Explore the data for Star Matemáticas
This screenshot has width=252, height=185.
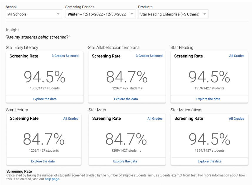click(x=209, y=161)
